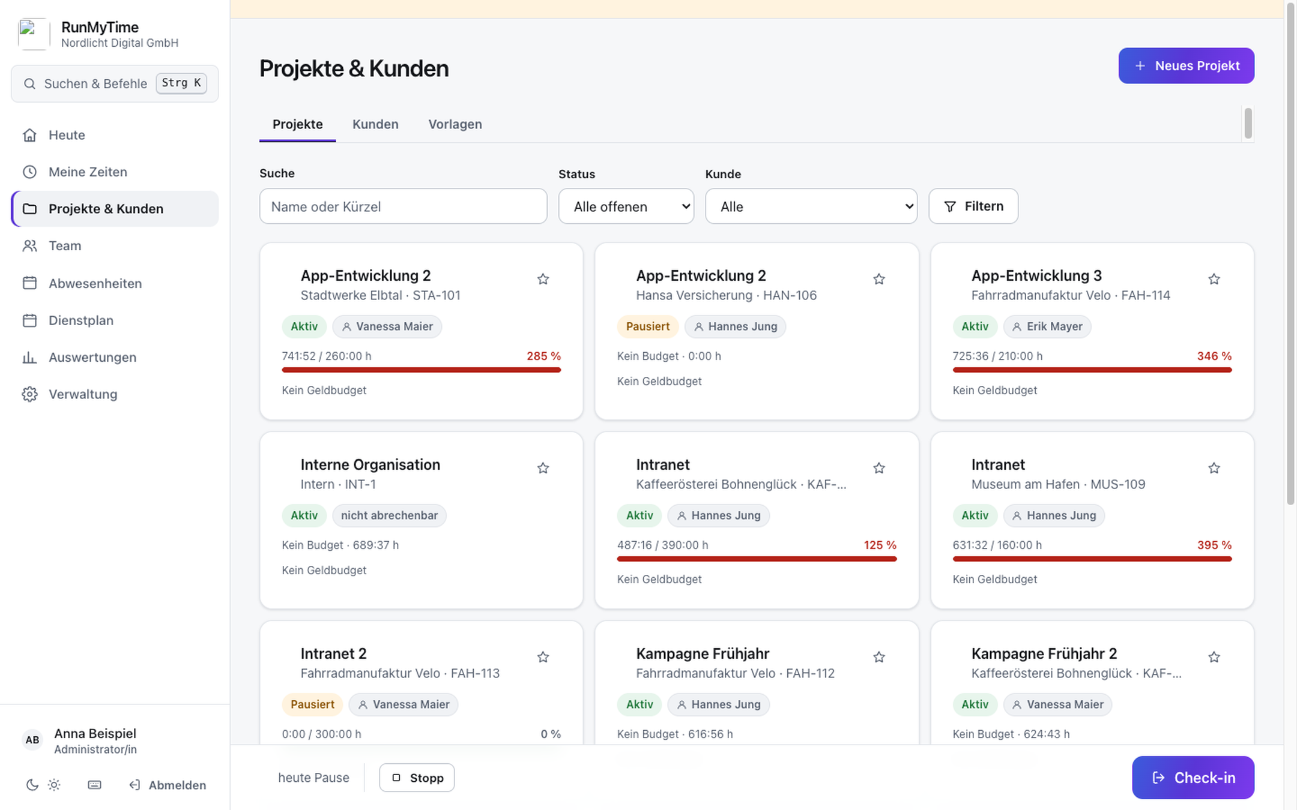
Task: Click the Abmelden logout link
Action: click(x=168, y=785)
